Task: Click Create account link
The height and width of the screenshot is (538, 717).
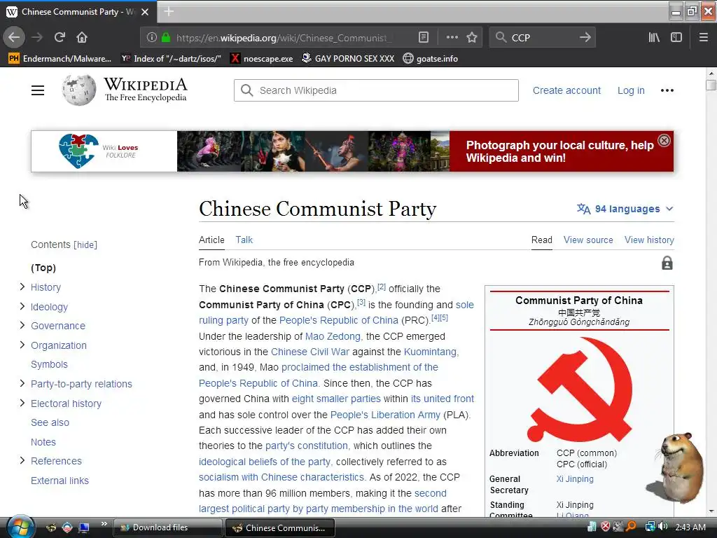Action: 566,90
